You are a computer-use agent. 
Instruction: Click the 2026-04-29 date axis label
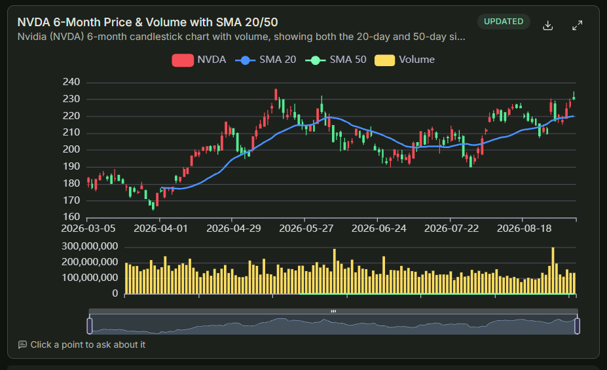tap(233, 229)
